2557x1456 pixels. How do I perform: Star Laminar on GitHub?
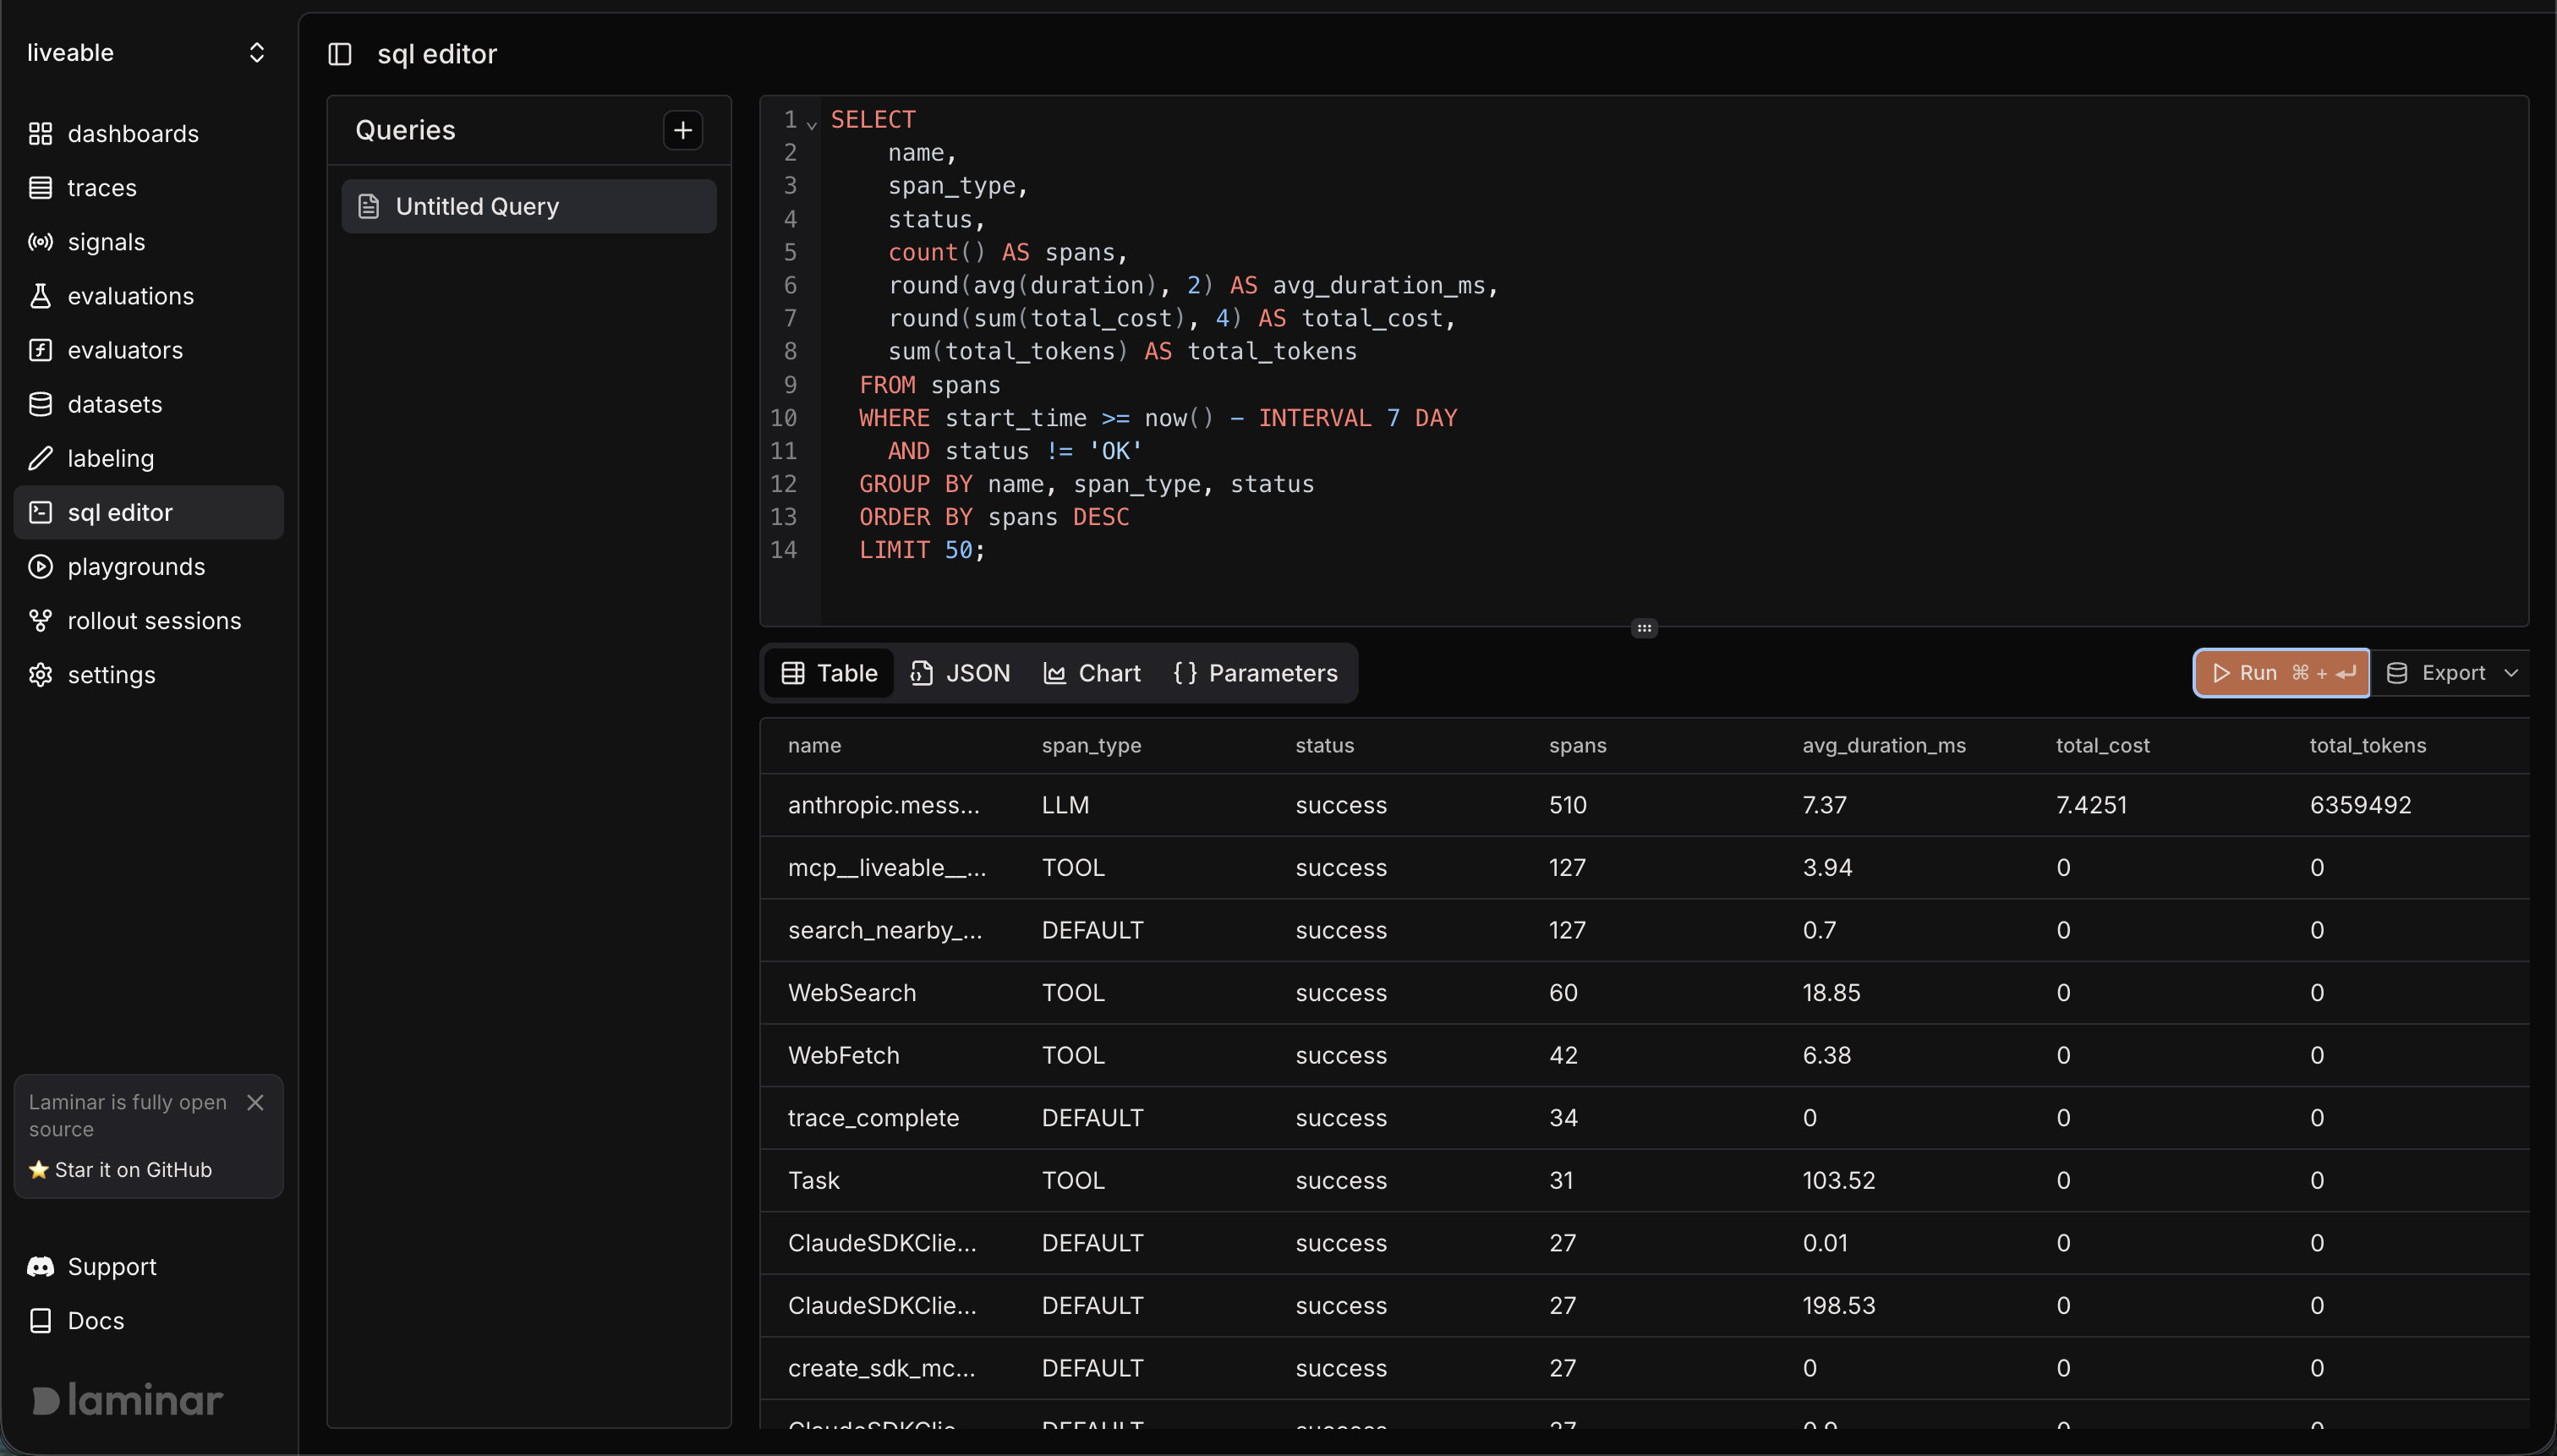point(133,1169)
